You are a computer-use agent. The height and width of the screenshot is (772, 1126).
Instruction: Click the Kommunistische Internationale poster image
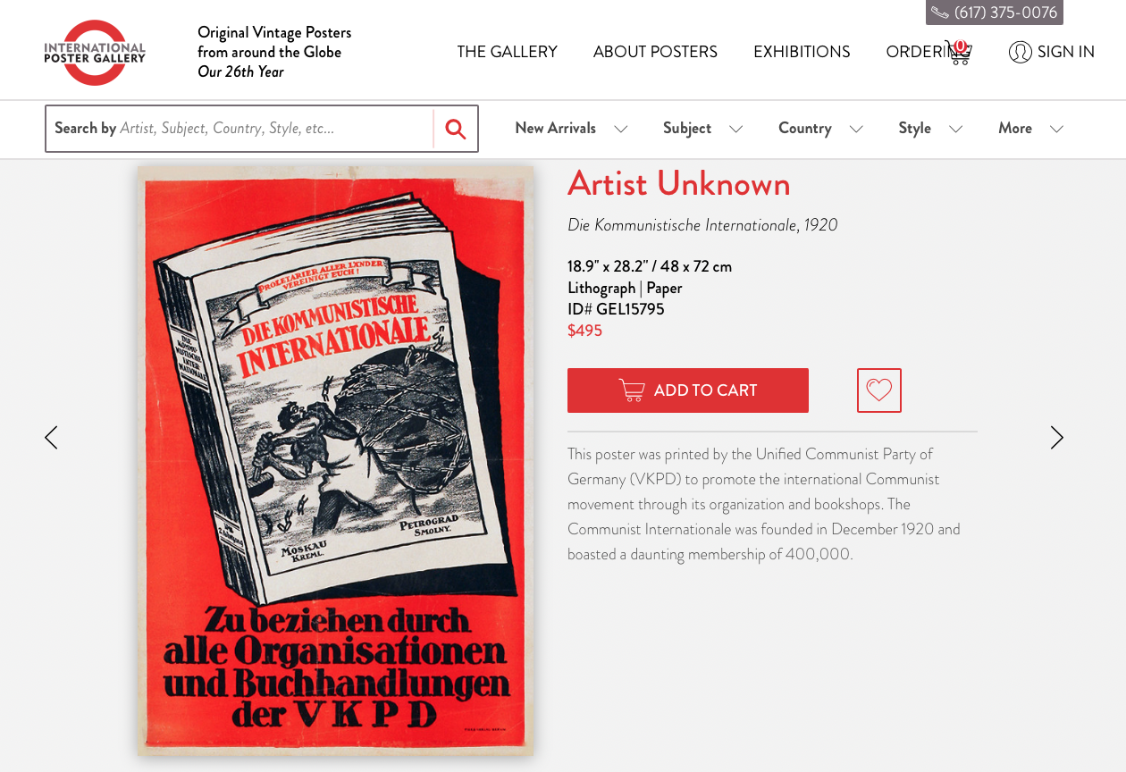(x=335, y=461)
